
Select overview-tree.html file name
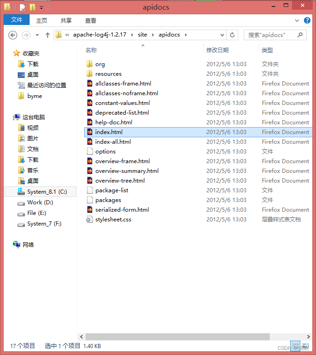(120, 181)
